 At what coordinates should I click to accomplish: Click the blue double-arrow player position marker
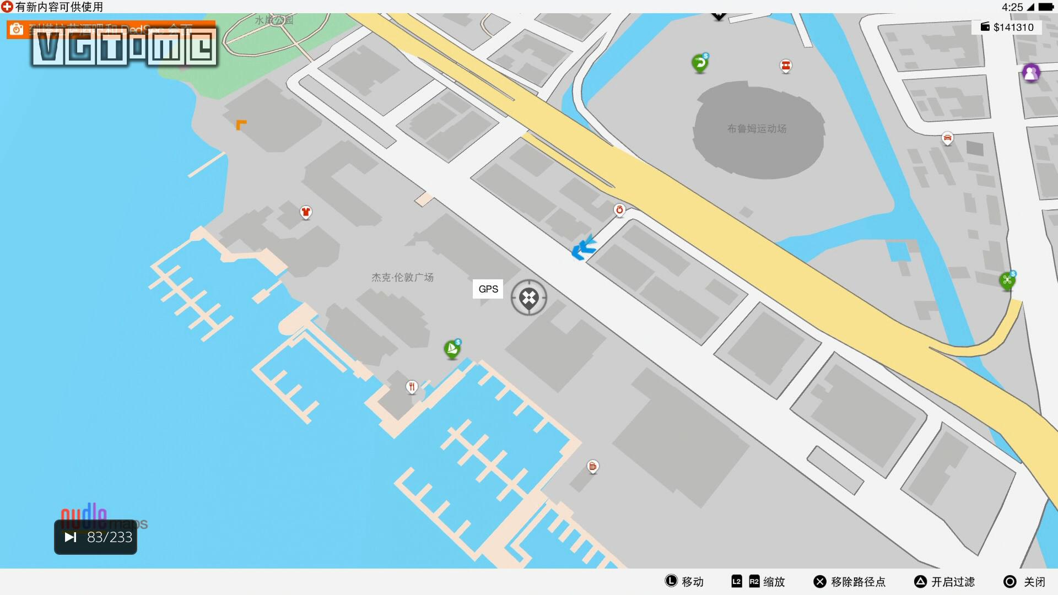(x=584, y=247)
